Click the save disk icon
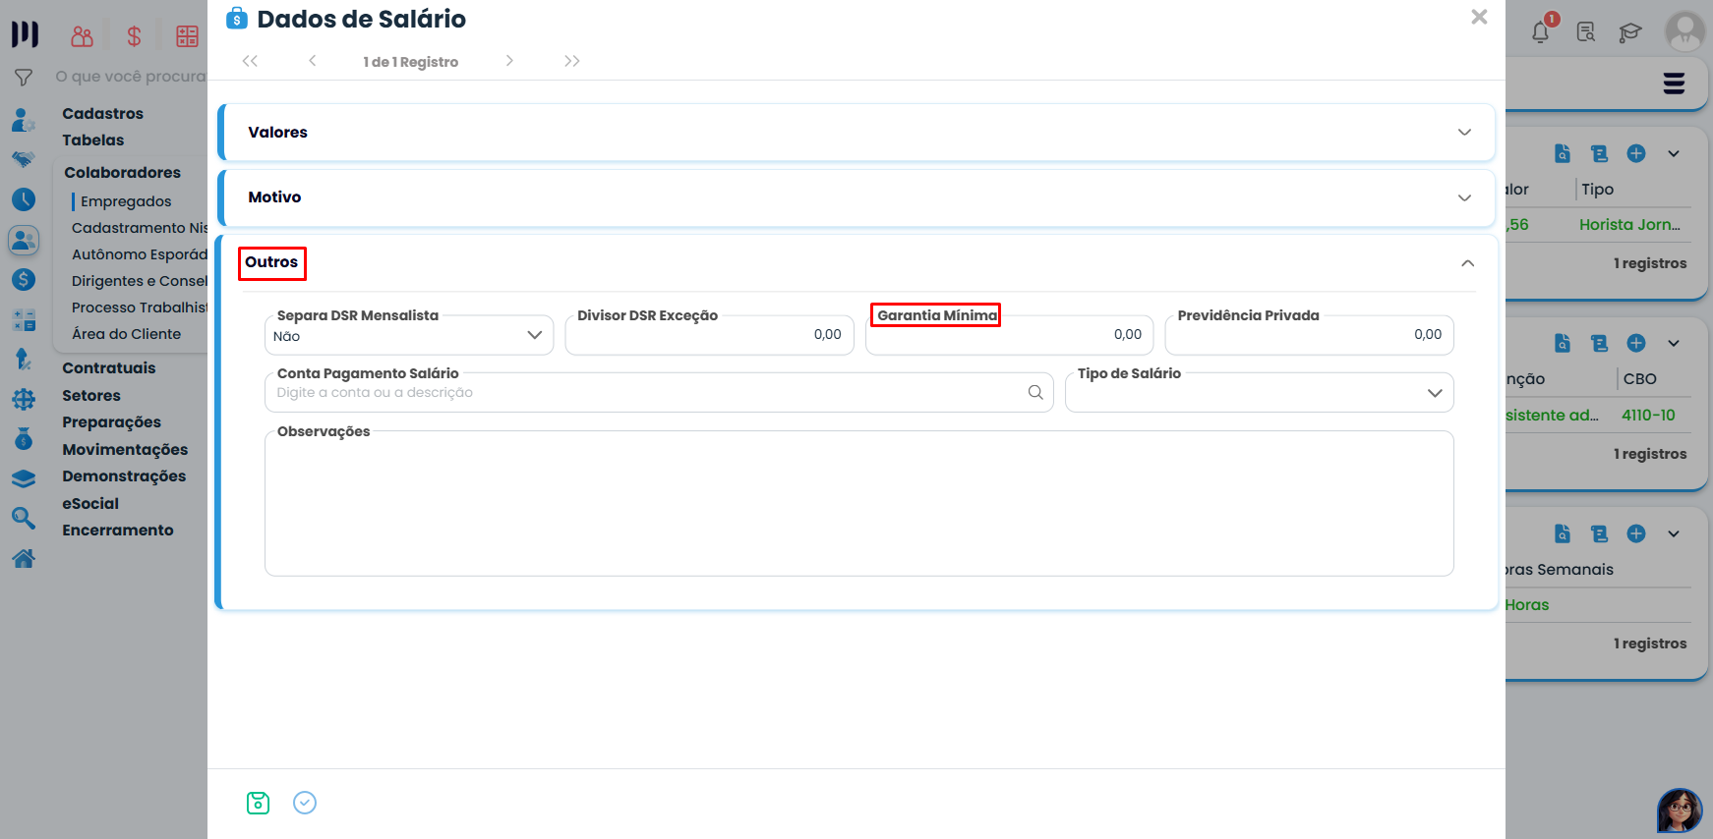The width and height of the screenshot is (1713, 839). (258, 803)
